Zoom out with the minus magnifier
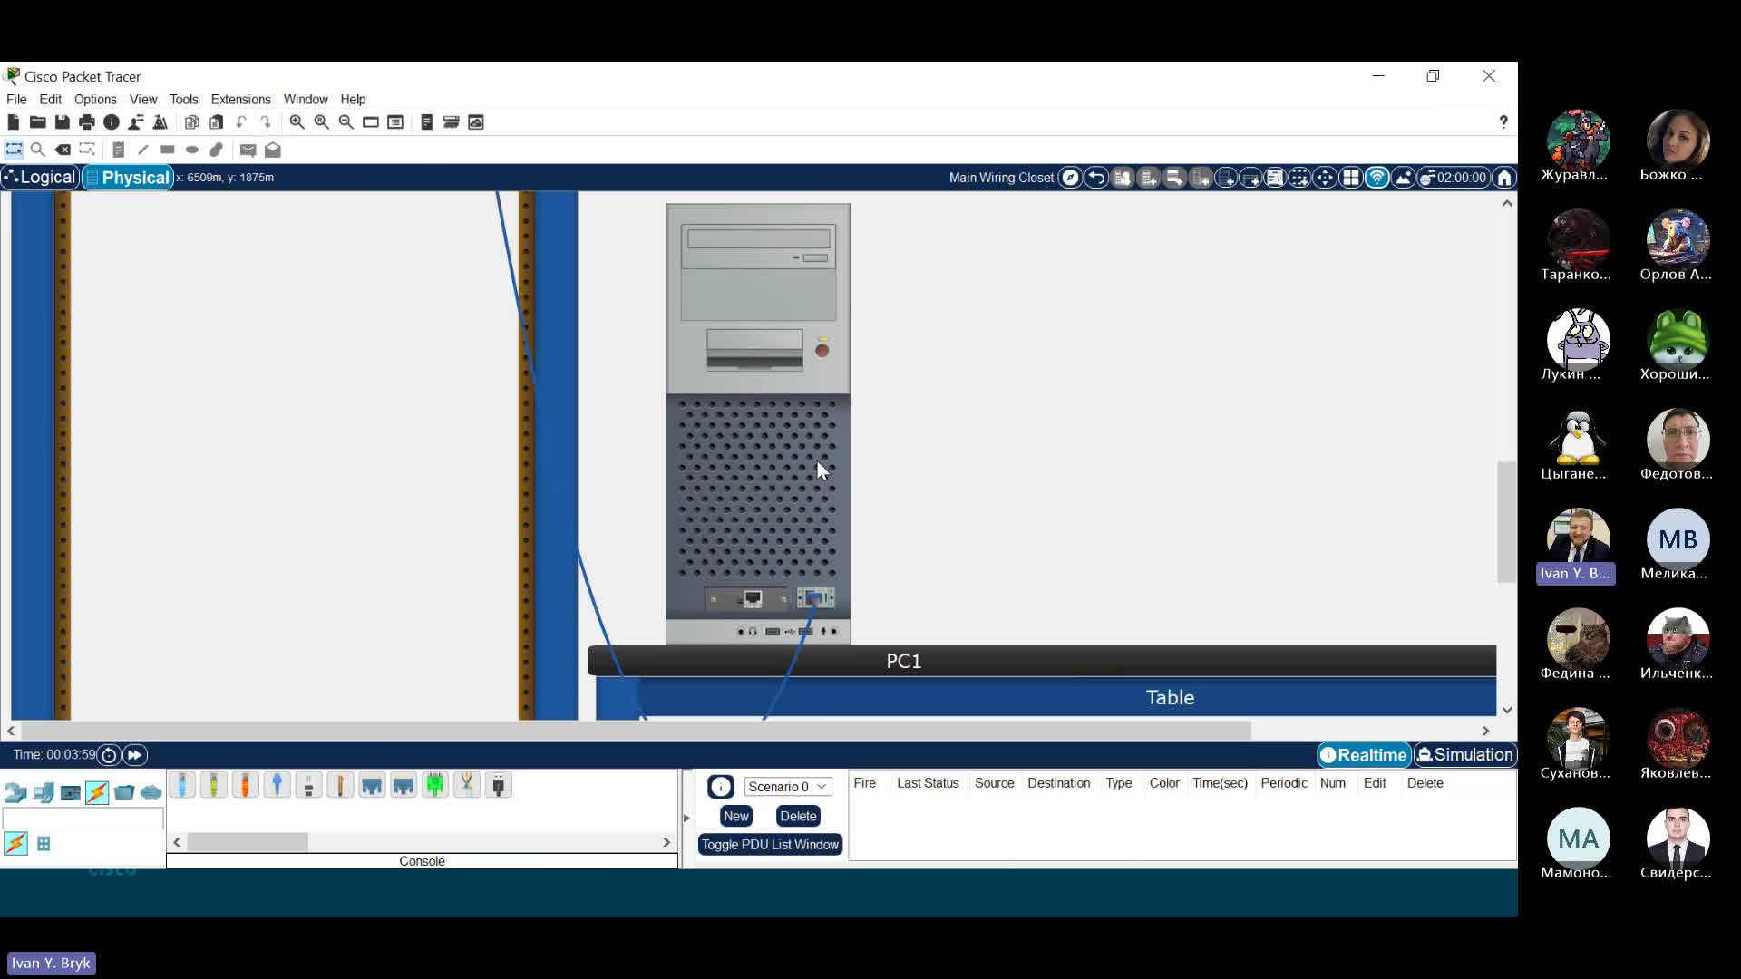The width and height of the screenshot is (1741, 979). [346, 122]
